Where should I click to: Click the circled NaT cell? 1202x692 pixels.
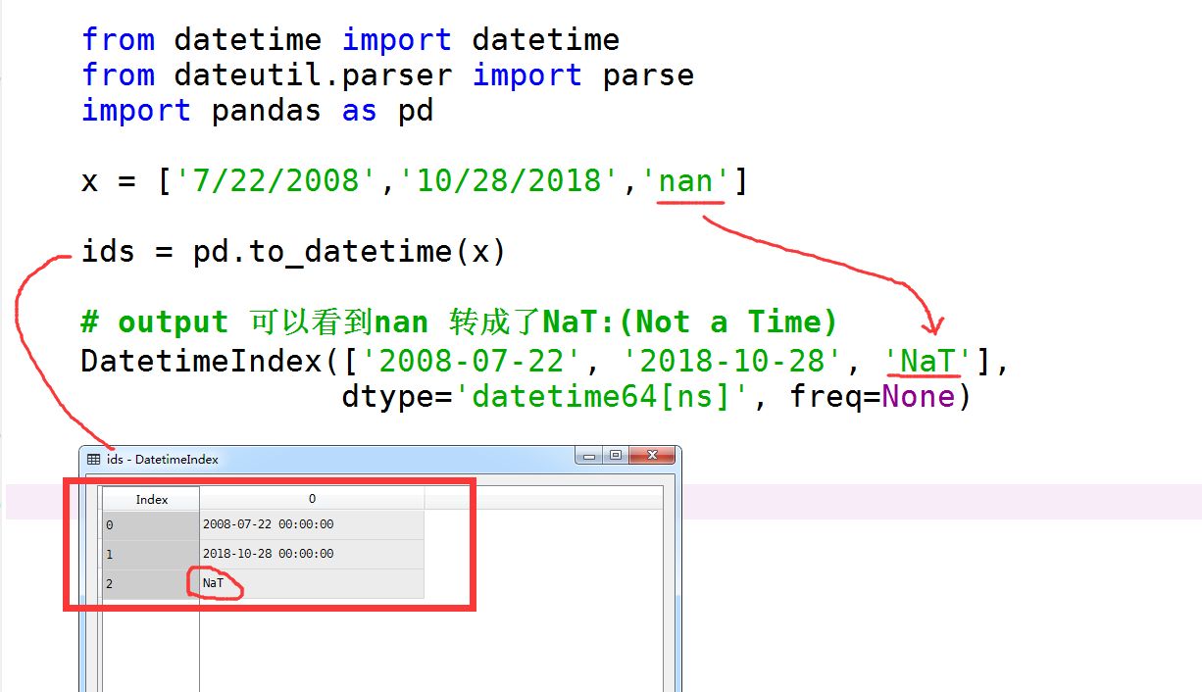pos(212,583)
